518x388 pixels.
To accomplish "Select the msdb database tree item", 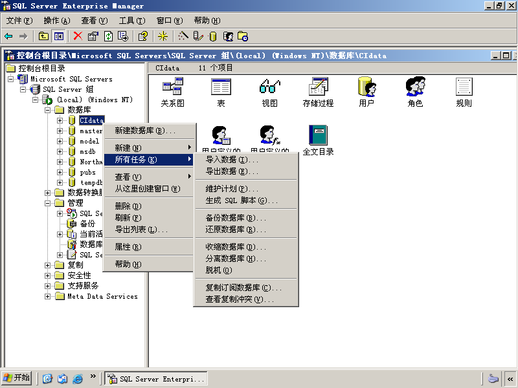I will click(x=87, y=151).
